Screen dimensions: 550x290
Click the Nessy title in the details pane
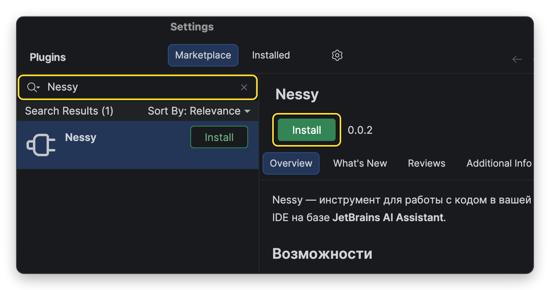pyautogui.click(x=297, y=95)
